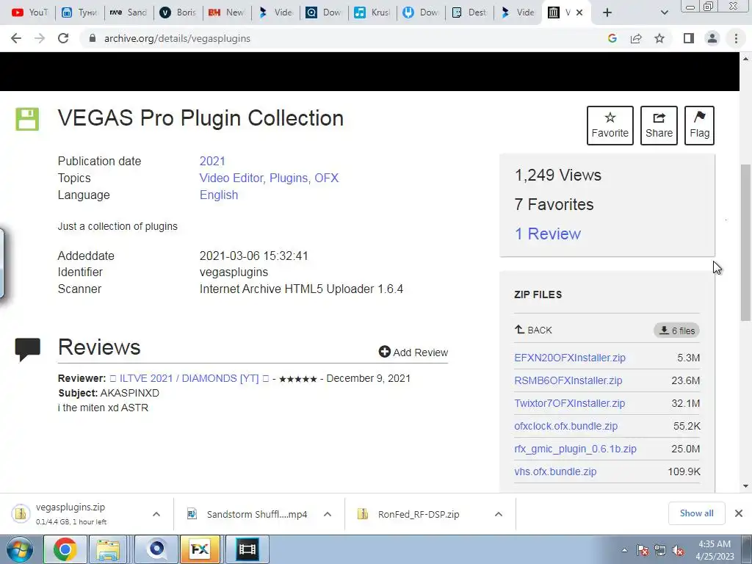Switch to the YouTube tab
Screen dimensions: 752x564
click(29, 12)
